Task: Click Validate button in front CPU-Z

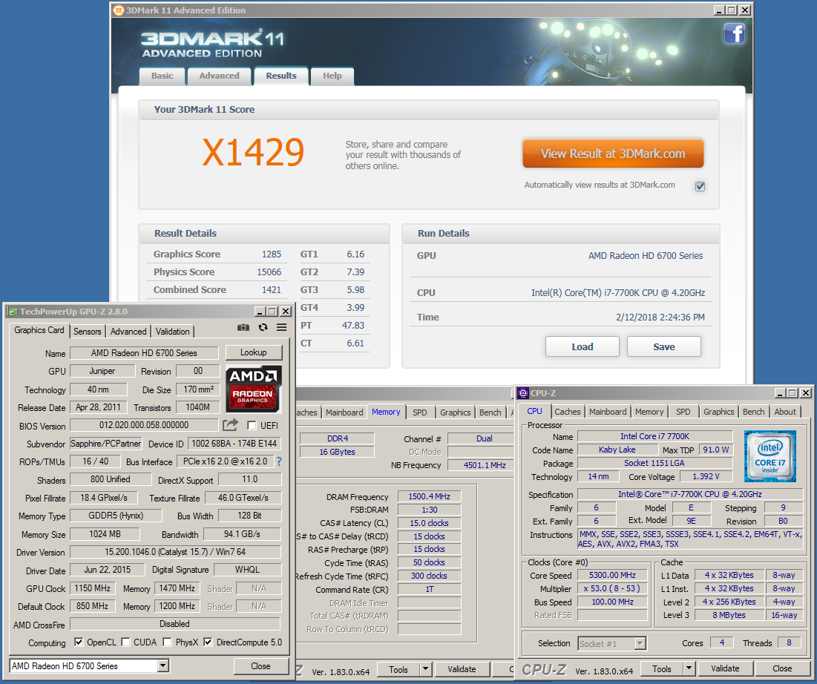Action: pyautogui.click(x=725, y=668)
